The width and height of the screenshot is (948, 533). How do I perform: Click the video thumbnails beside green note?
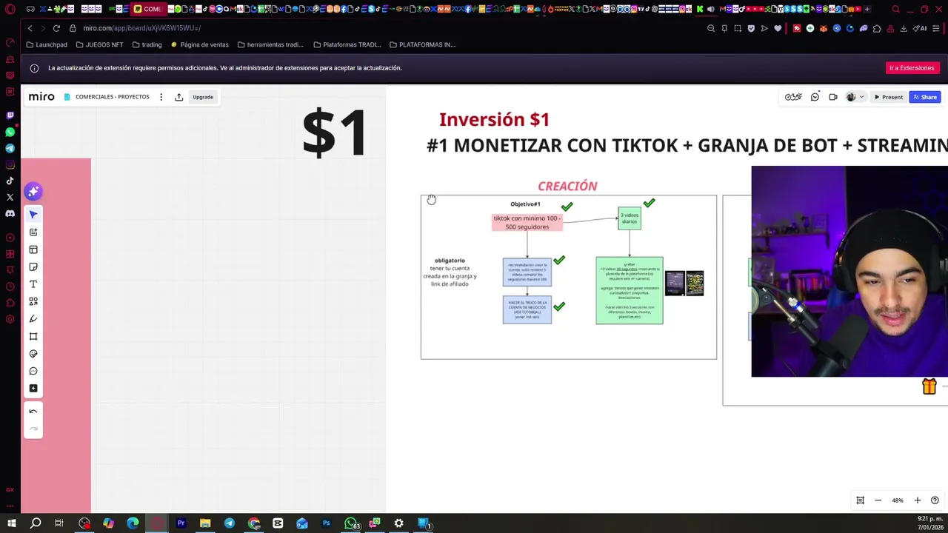684,283
